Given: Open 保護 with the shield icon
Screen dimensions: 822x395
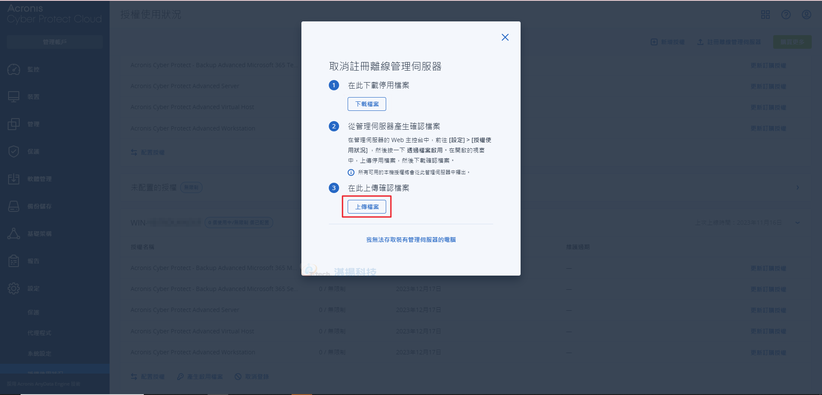Looking at the screenshot, I should (14, 151).
